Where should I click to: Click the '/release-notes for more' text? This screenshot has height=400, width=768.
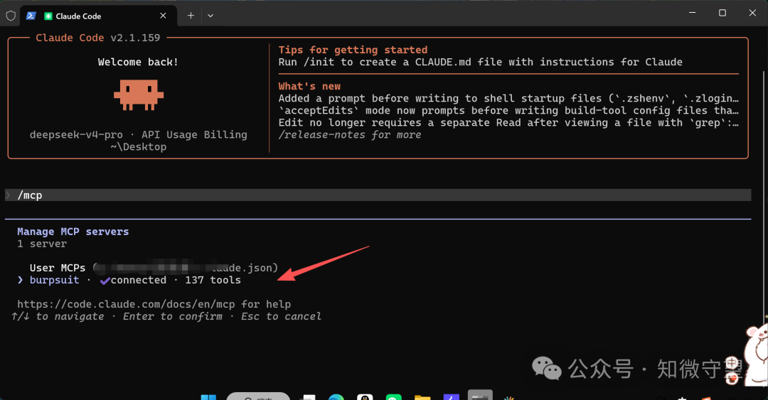[x=350, y=135]
